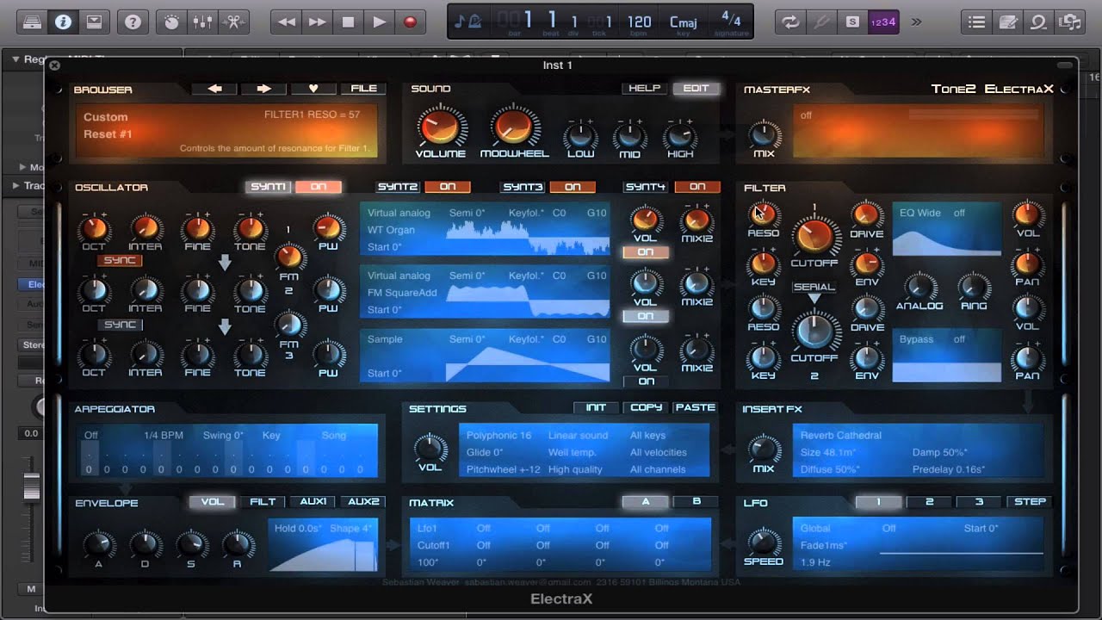Open the List Editors icon
This screenshot has width=1102, height=620.
(x=976, y=22)
